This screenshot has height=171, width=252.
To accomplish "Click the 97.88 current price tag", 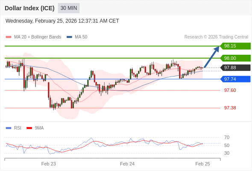I will tap(235, 68).
